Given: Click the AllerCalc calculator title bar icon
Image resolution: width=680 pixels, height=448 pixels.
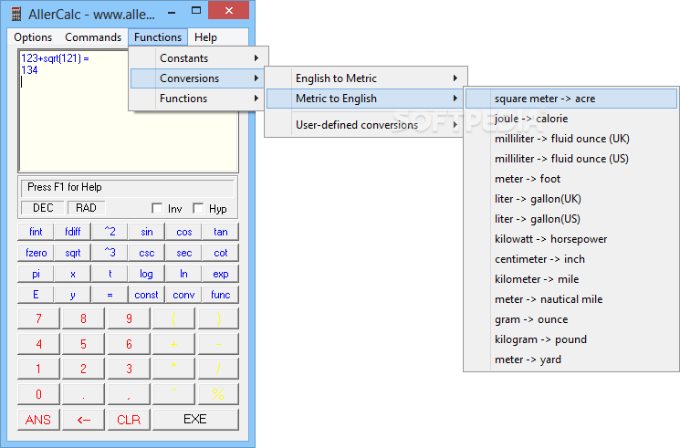Looking at the screenshot, I should click(16, 14).
